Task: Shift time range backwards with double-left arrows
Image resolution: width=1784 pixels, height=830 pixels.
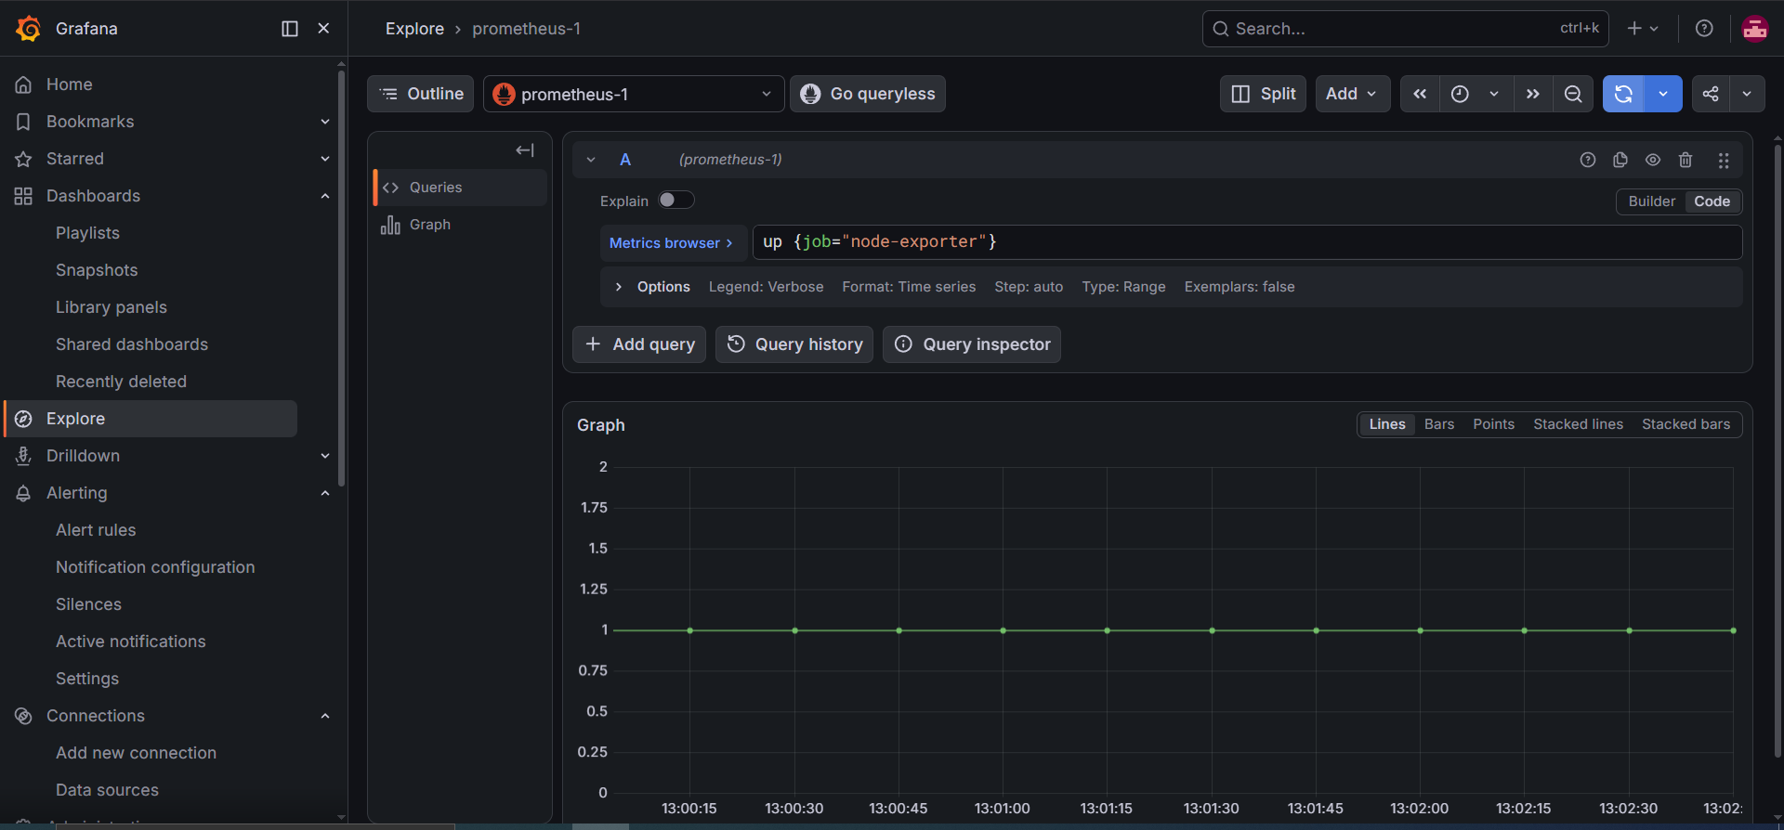Action: click(1420, 94)
